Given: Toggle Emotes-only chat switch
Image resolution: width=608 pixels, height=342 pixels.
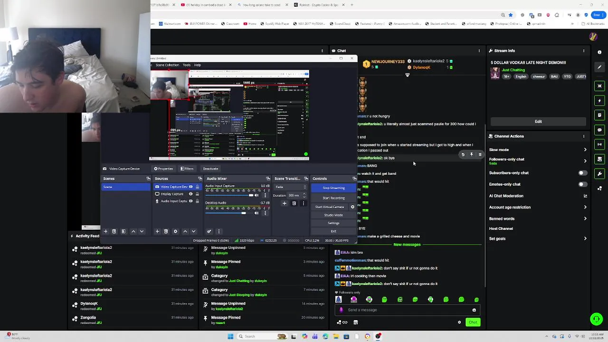Looking at the screenshot, I should tap(582, 184).
